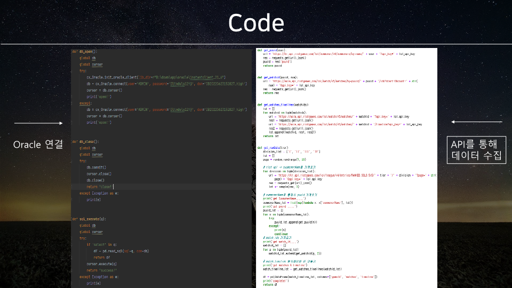Click the "db.commit()" line
The width and height of the screenshot is (512, 288).
click(97, 167)
